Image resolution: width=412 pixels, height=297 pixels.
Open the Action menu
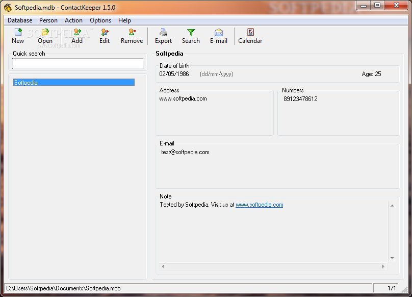73,20
